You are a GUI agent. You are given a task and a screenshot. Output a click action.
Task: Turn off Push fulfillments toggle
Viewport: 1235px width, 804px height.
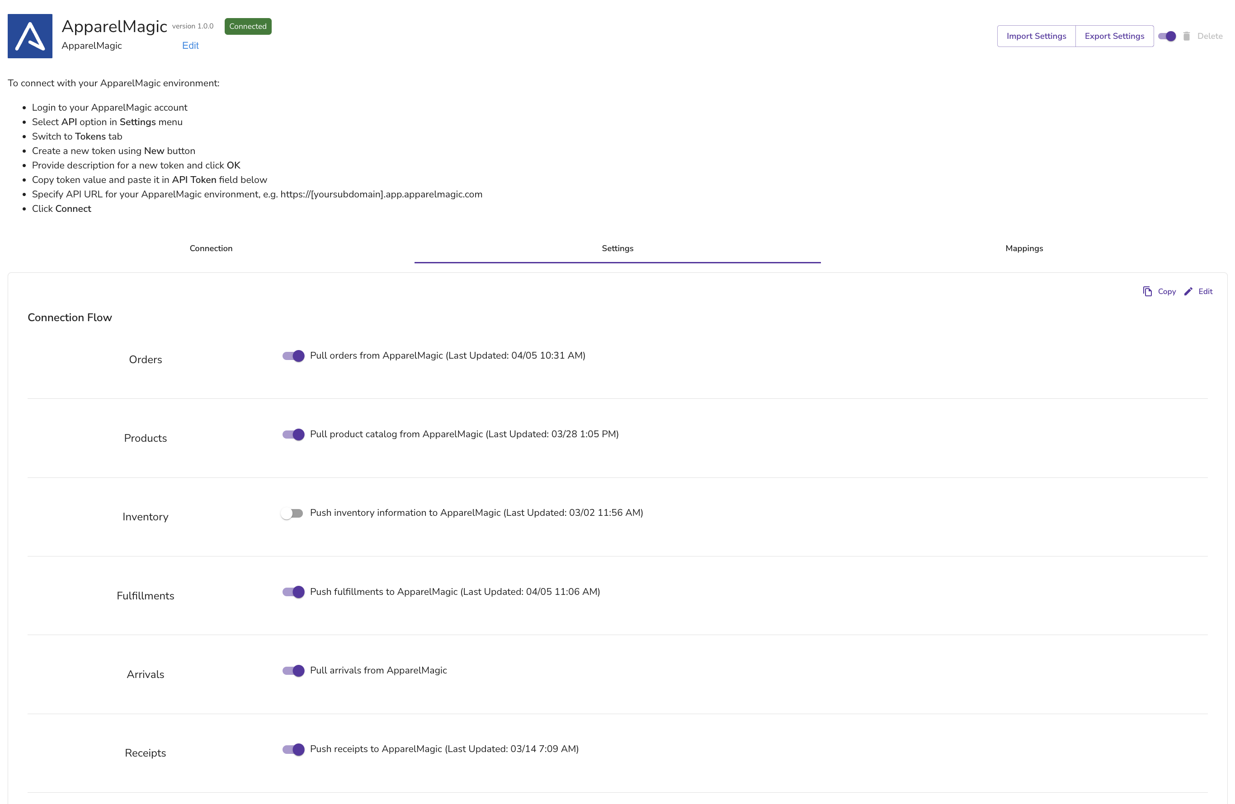point(293,592)
